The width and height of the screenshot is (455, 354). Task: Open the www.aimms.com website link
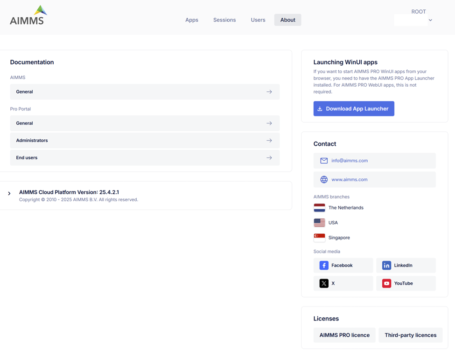375,180
